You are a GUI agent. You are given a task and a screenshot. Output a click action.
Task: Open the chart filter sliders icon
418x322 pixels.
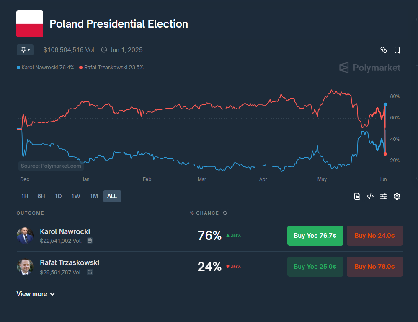[384, 196]
